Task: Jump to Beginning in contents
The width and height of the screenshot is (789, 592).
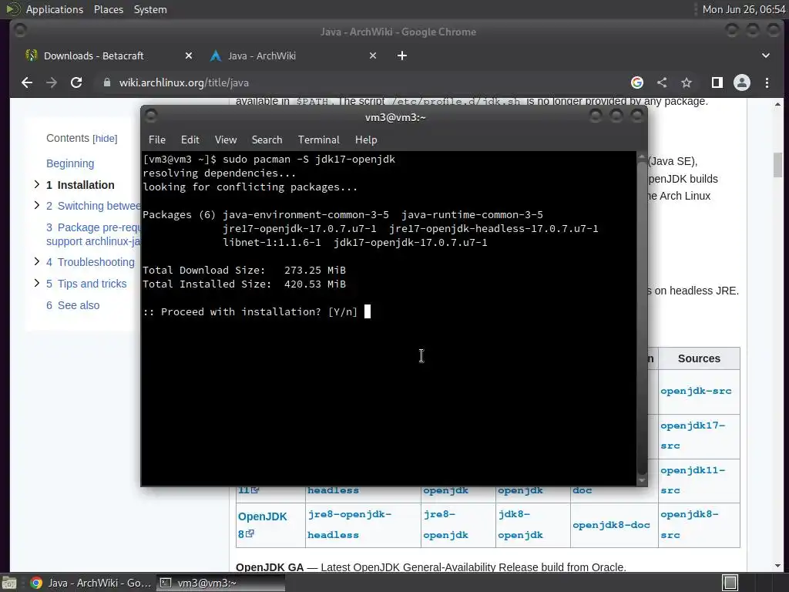Action: click(70, 163)
